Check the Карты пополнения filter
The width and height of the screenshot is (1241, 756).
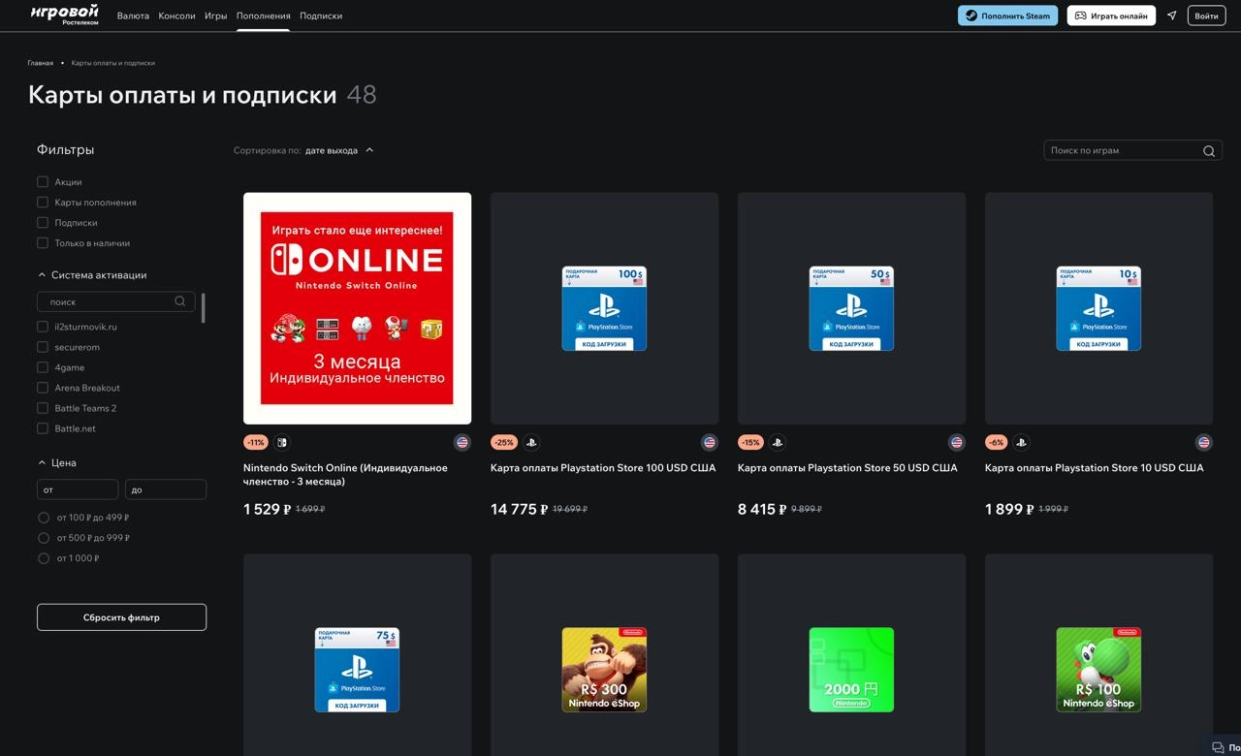(x=43, y=202)
